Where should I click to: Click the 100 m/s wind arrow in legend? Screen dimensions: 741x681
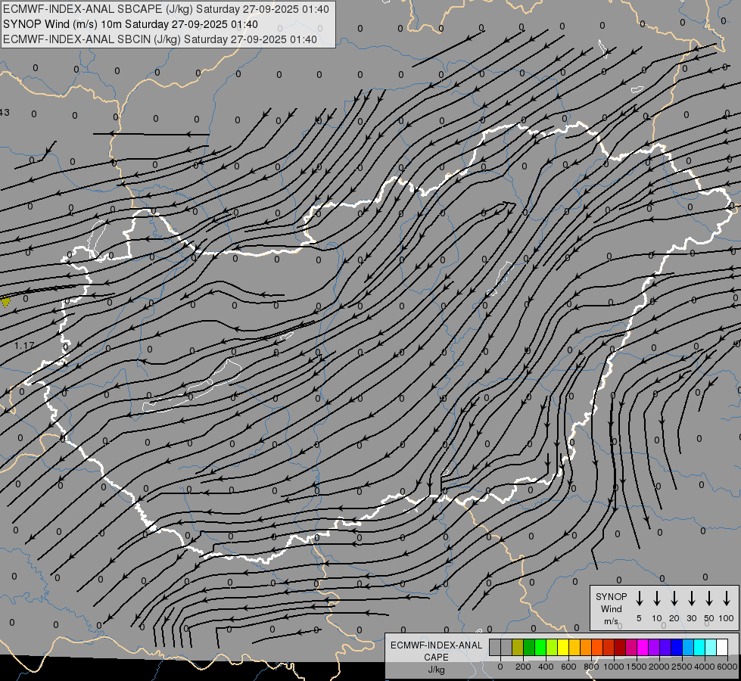[727, 599]
